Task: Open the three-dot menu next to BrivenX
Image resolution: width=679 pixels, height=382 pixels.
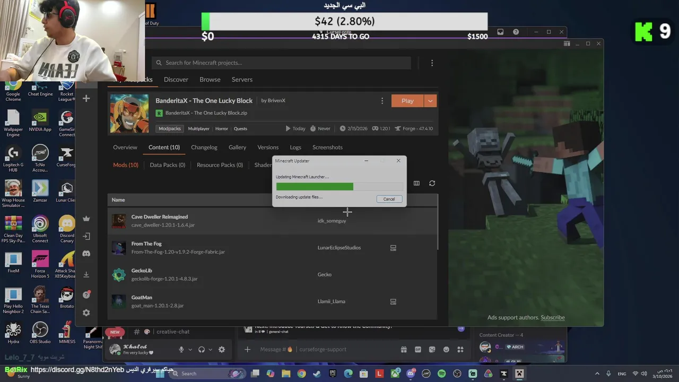Action: tap(382, 101)
